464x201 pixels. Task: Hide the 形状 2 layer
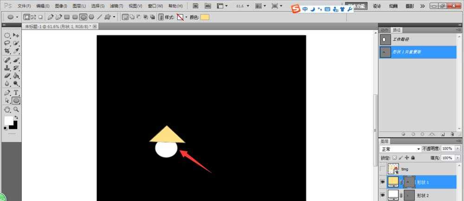tap(383, 195)
